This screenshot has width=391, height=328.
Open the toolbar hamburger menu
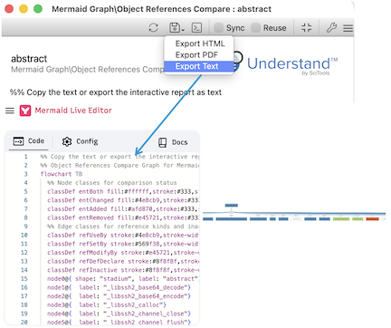click(348, 28)
